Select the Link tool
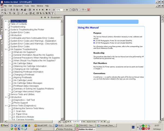This screenshot has width=164, height=131. tap(40, 13)
